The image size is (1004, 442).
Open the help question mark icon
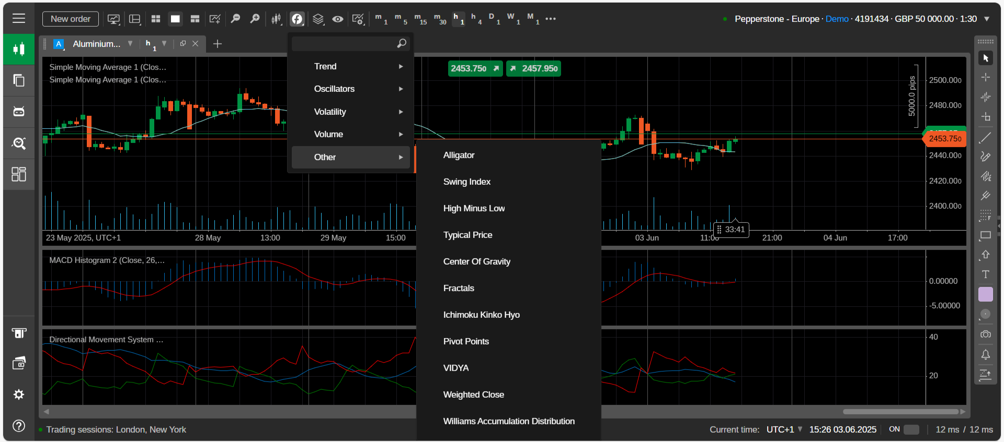[19, 426]
